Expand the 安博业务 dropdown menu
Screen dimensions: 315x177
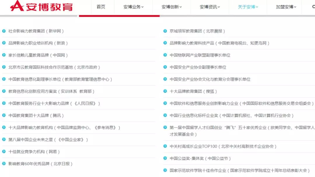133,7
